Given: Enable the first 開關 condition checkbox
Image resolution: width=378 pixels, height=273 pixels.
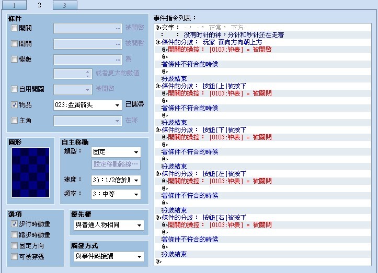Looking at the screenshot, I should (x=14, y=28).
